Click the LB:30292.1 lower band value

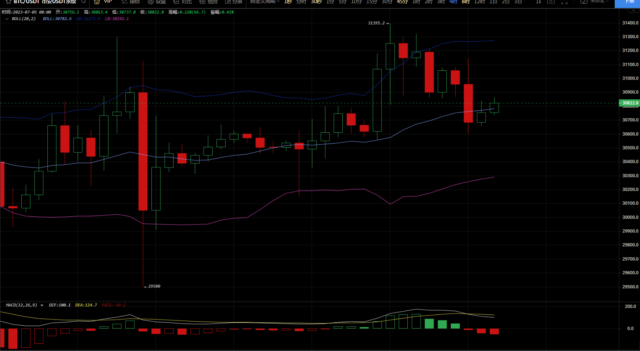coord(117,19)
